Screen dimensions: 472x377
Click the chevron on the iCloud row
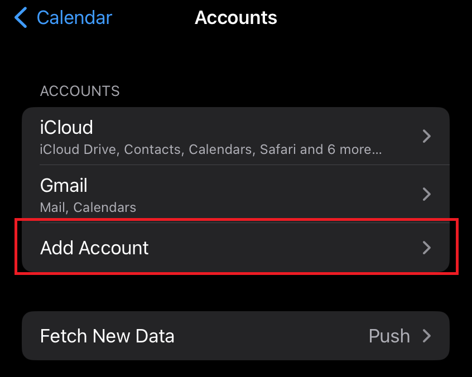tap(427, 136)
